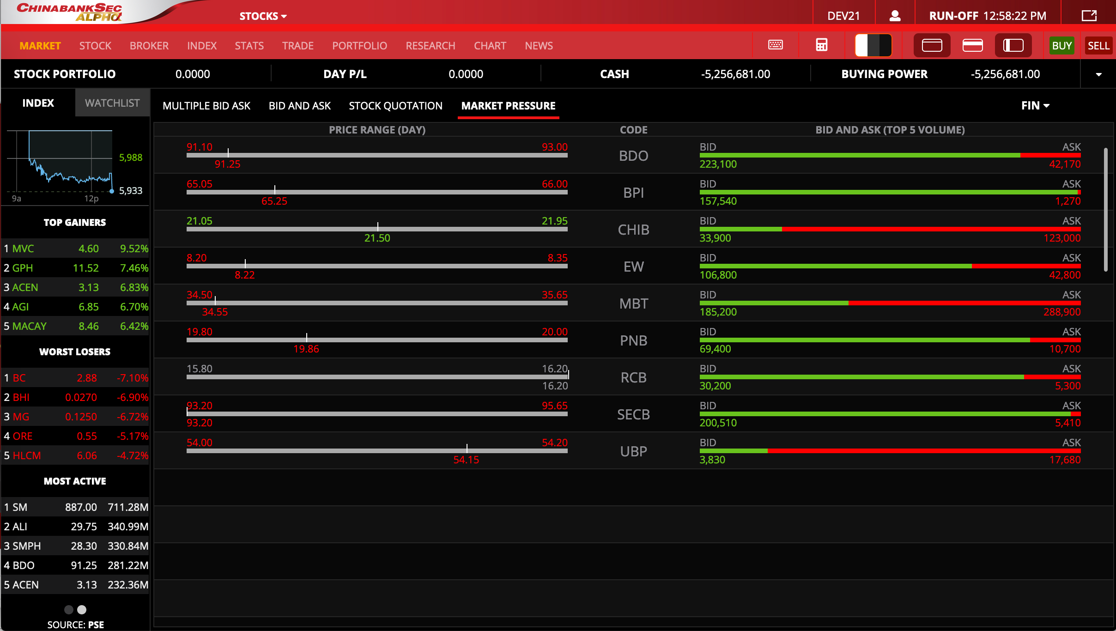Open the INDEX menu in the navigation bar
The width and height of the screenshot is (1116, 631).
pos(202,46)
